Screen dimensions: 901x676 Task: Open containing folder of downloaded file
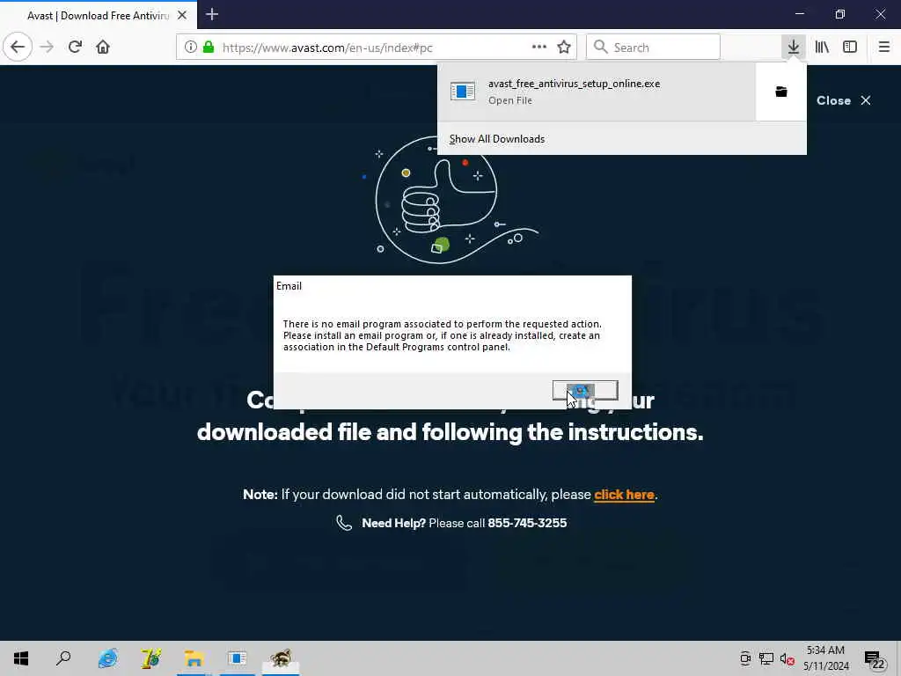(781, 92)
